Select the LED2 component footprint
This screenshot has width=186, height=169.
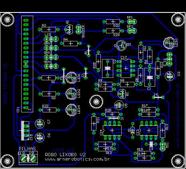tap(71, 94)
